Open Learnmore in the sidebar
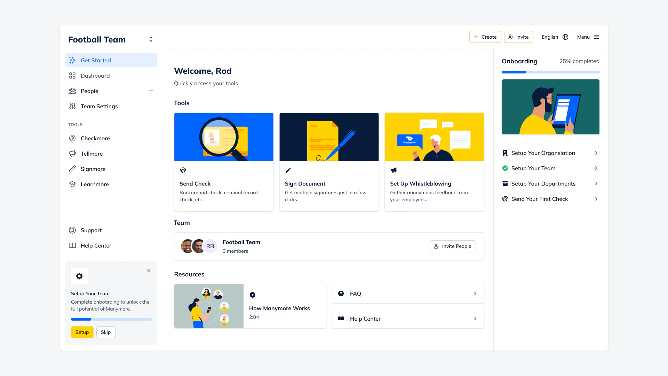 (111, 184)
